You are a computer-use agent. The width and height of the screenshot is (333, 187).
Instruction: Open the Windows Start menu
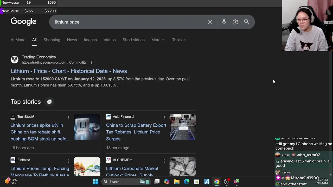[95, 182]
